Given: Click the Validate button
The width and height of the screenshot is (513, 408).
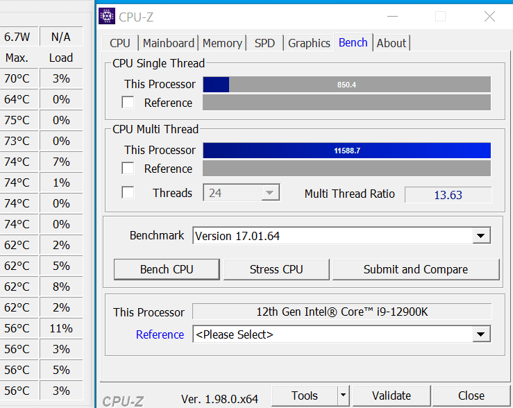Looking at the screenshot, I should (392, 396).
